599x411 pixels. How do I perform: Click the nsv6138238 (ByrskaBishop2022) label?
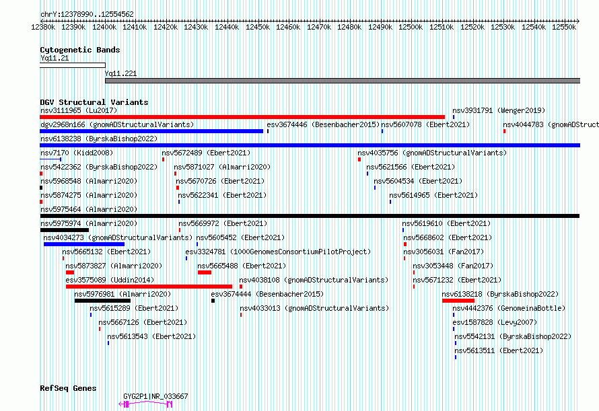click(x=99, y=139)
